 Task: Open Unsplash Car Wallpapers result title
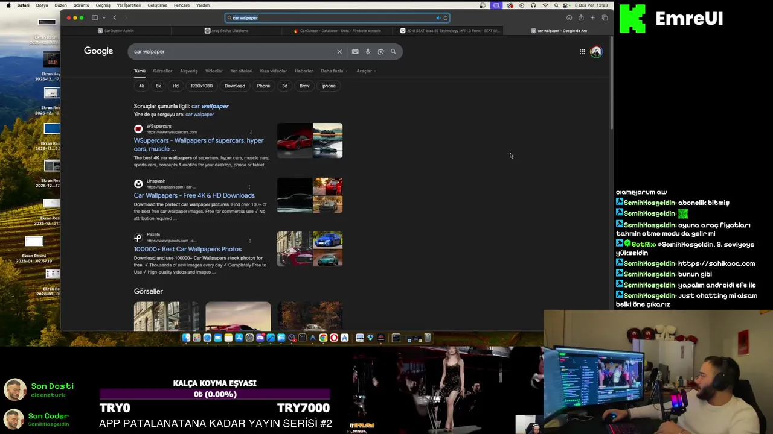194,195
